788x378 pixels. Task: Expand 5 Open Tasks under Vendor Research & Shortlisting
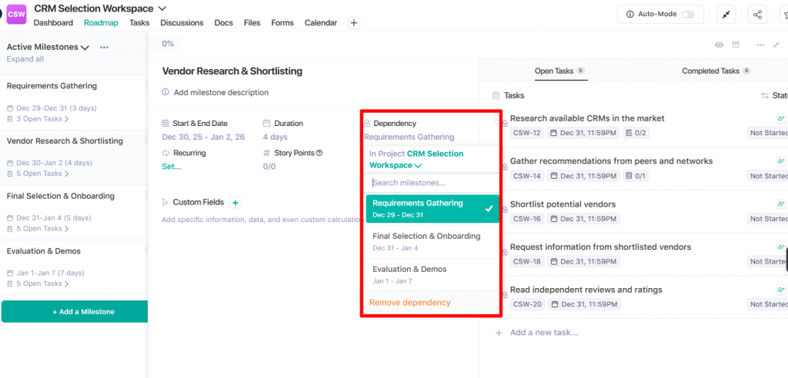pyautogui.click(x=38, y=174)
